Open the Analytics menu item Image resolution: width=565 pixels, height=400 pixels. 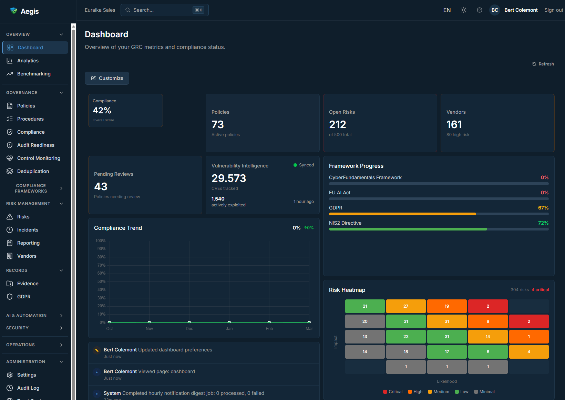[x=28, y=61]
